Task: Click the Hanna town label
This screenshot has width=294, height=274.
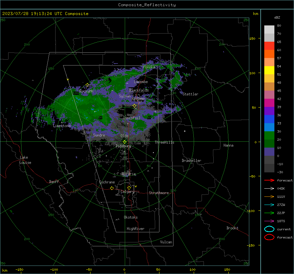Action: [228, 145]
